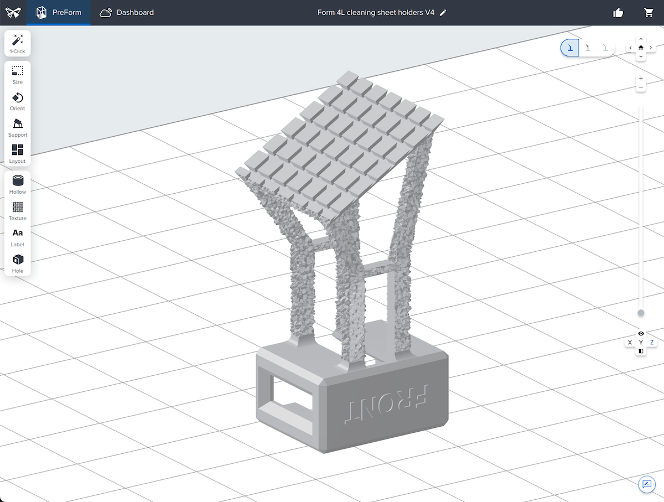This screenshot has width=664, height=502.
Task: Reset camera with the home view button
Action: coord(641,48)
